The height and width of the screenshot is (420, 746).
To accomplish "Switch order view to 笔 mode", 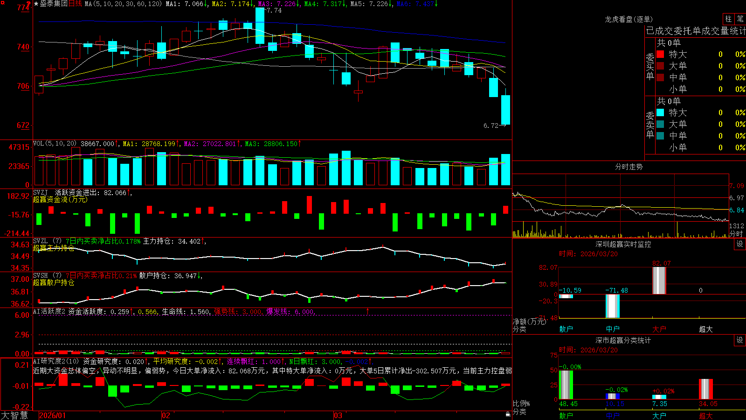I will [x=740, y=19].
